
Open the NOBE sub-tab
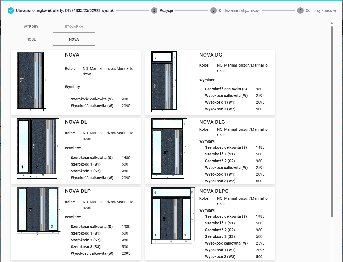tap(31, 39)
